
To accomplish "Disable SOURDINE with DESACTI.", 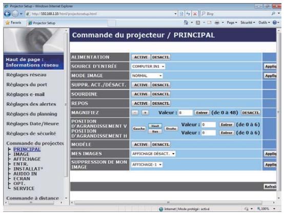I will pyautogui.click(x=160, y=94).
